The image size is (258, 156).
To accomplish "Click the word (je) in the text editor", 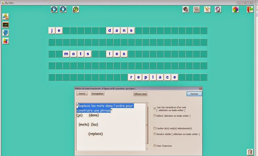I will click(x=80, y=115).
